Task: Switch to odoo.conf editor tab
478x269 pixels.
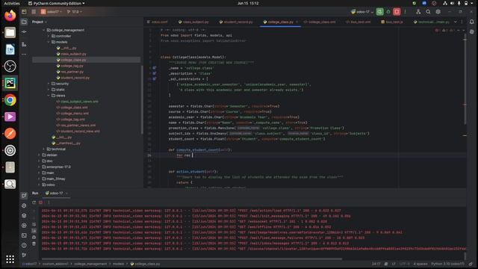Action: 158,22
